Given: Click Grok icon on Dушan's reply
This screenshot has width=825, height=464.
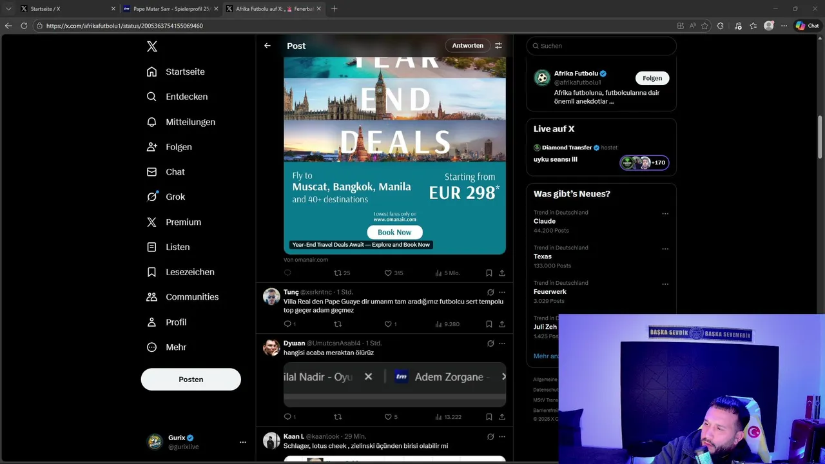Looking at the screenshot, I should pos(490,343).
